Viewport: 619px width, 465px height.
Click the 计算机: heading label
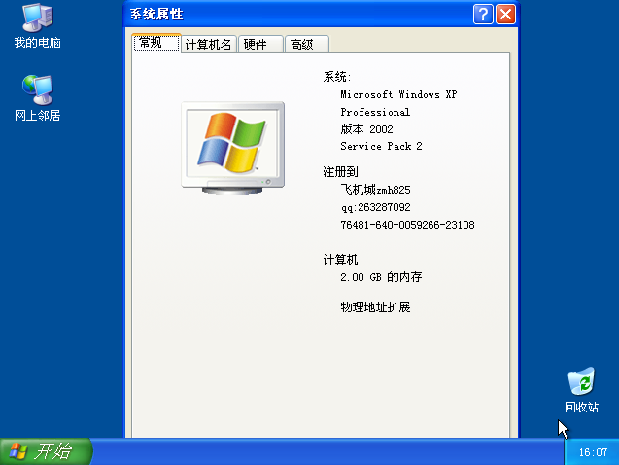[x=343, y=260]
